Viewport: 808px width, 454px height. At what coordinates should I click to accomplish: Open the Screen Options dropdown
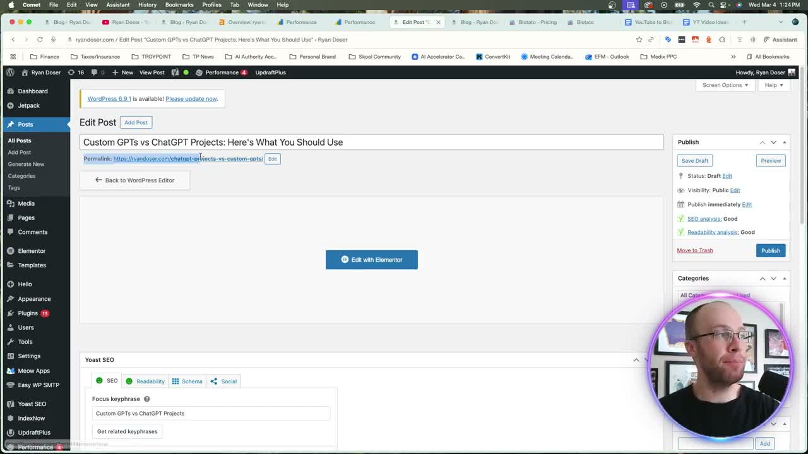click(x=725, y=85)
